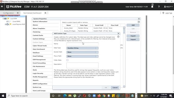174x98 pixels.
Task: Open the Windows Start menu
Action: [x=3, y=96]
